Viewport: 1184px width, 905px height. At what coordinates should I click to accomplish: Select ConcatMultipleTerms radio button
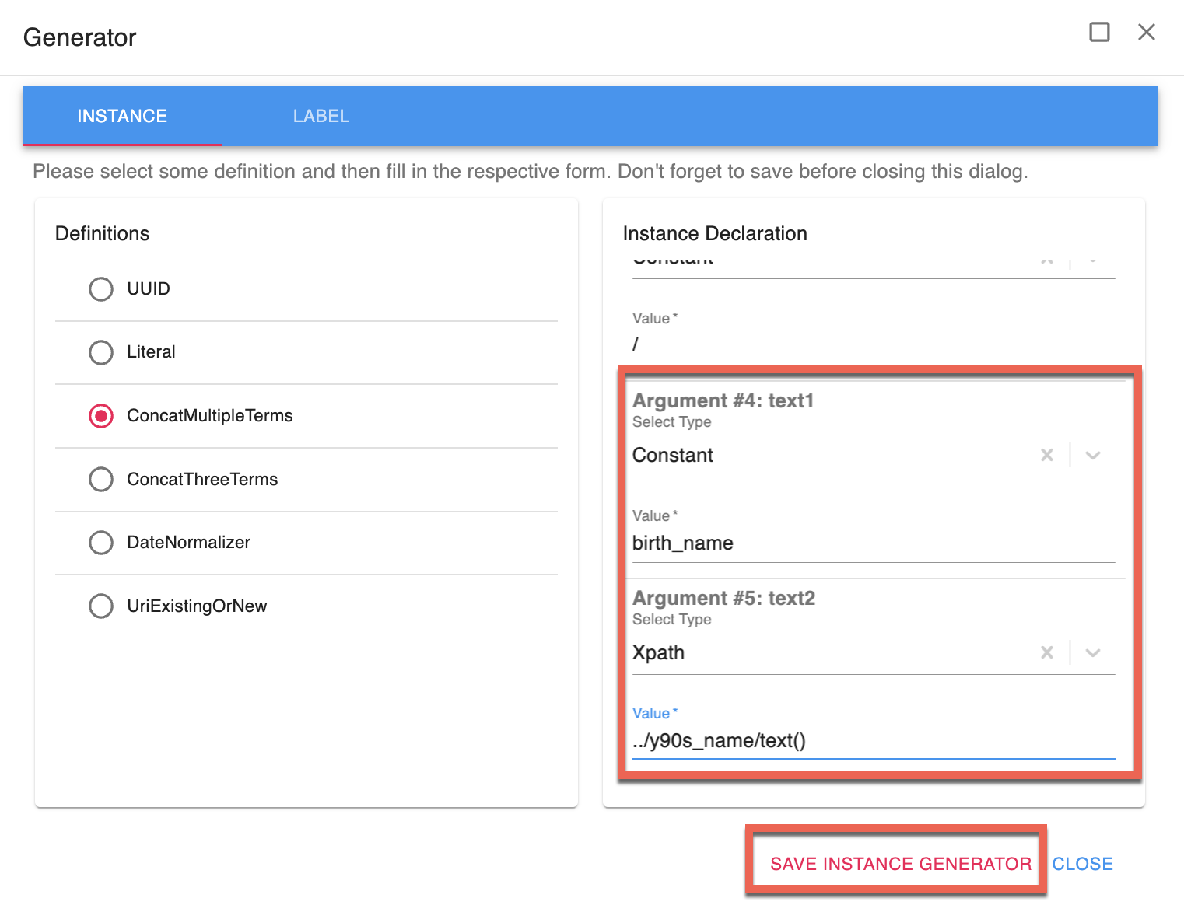(x=101, y=416)
